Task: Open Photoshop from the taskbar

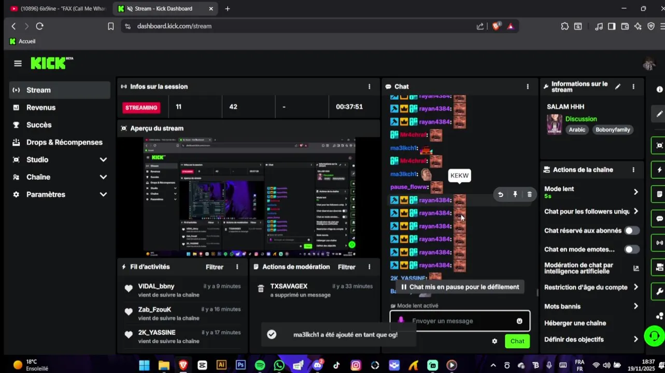Action: 240,365
